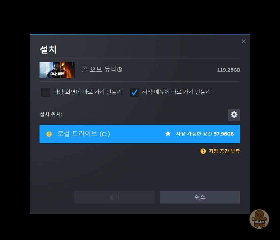
Task: Click the 바탕 화면에 바로 가기 만들기 label
Action: [x=87, y=92]
